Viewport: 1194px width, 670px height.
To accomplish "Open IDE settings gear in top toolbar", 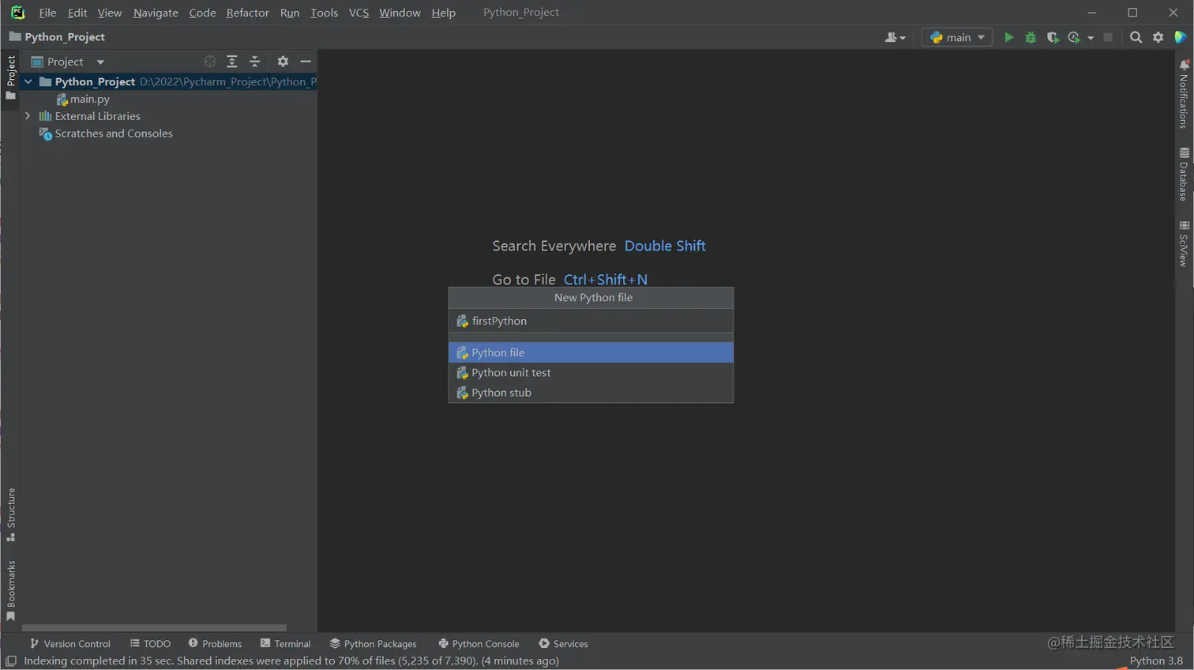I will pyautogui.click(x=1158, y=37).
